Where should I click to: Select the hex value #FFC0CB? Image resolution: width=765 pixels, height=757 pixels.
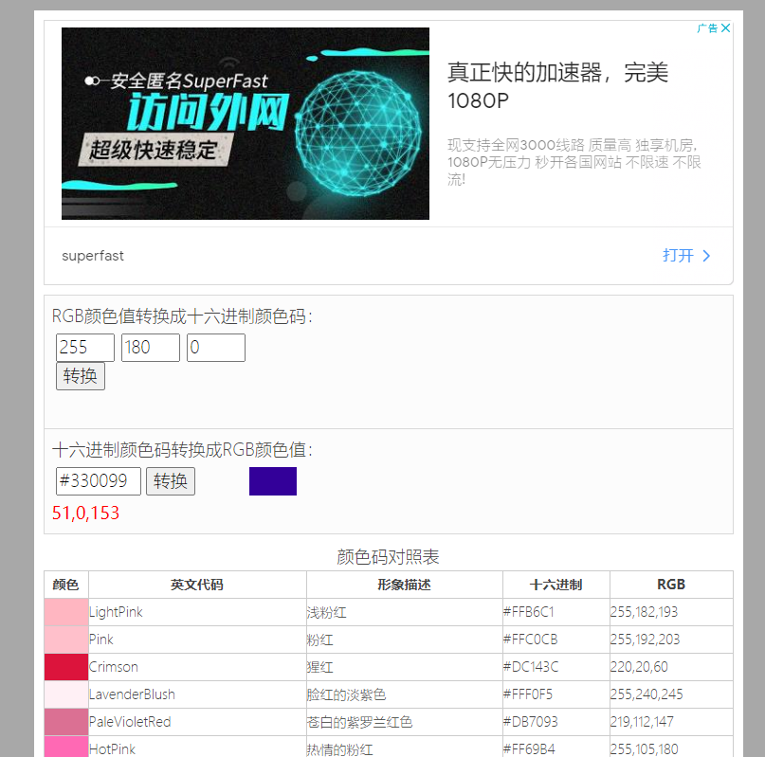pyautogui.click(x=530, y=640)
